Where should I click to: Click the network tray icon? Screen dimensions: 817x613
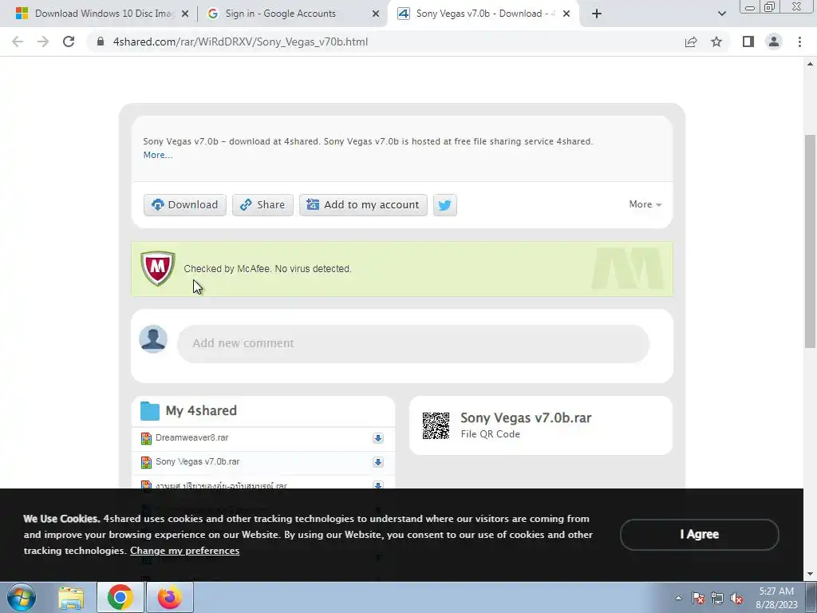click(x=717, y=598)
